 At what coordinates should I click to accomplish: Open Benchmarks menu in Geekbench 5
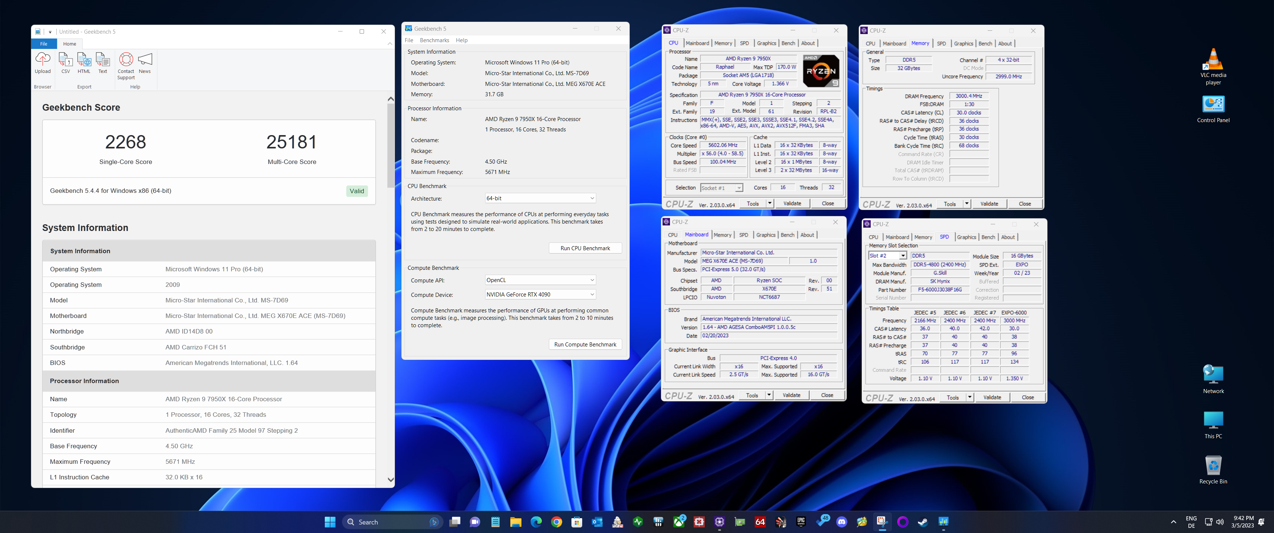[x=434, y=41]
